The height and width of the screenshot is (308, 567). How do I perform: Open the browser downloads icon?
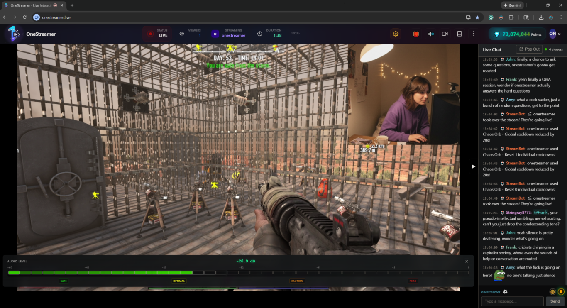tap(541, 17)
